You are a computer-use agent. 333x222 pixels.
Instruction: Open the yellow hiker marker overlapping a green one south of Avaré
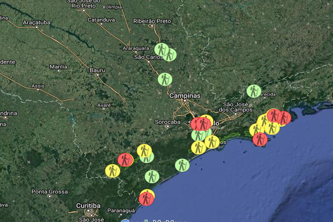tap(144, 151)
